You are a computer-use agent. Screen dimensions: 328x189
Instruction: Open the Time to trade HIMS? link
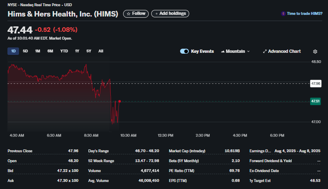pyautogui.click(x=304, y=14)
